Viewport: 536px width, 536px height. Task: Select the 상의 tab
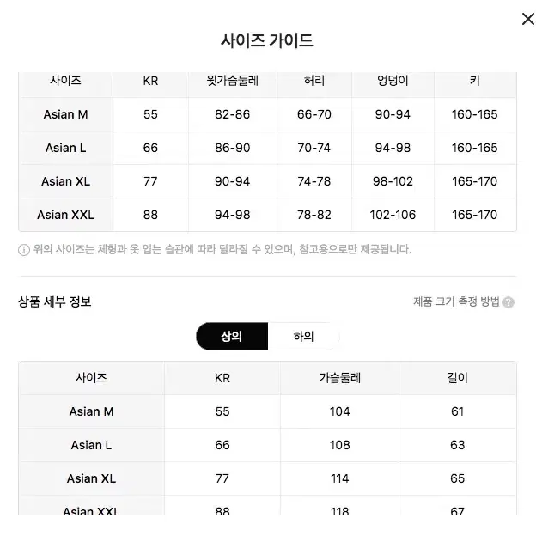232,336
